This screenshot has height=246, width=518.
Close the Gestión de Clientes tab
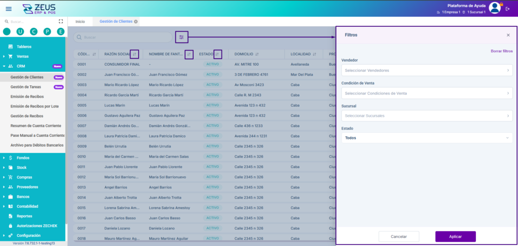pos(136,21)
